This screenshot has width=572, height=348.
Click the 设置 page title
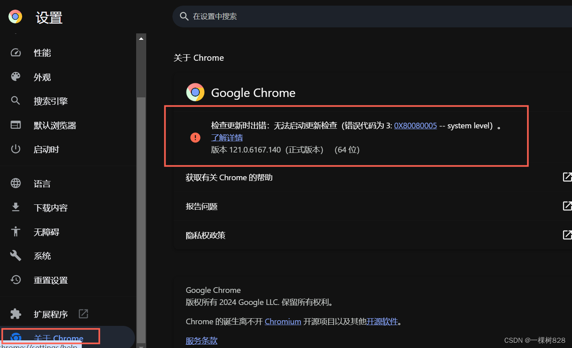[x=49, y=17]
